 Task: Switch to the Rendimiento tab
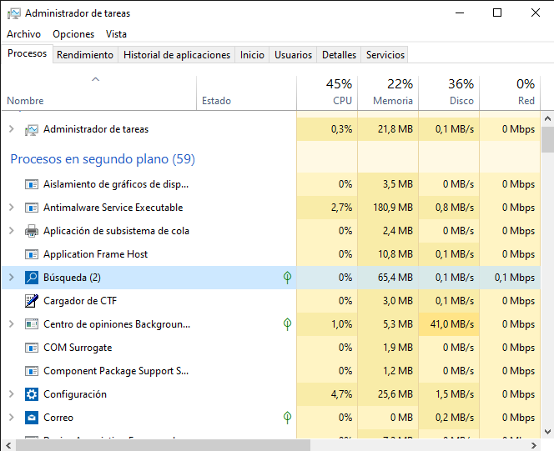point(85,55)
